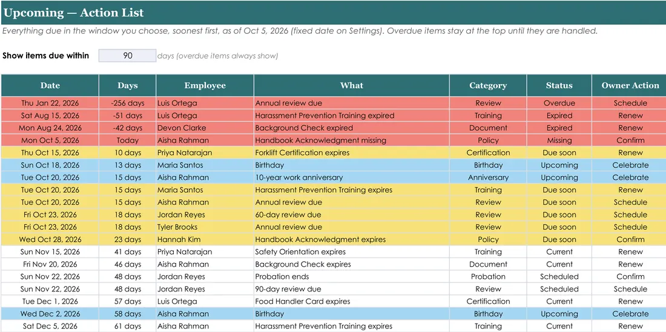Select the 'Sun Nov 15, 2026' date cell
This screenshot has height=332, width=666.
[50, 252]
